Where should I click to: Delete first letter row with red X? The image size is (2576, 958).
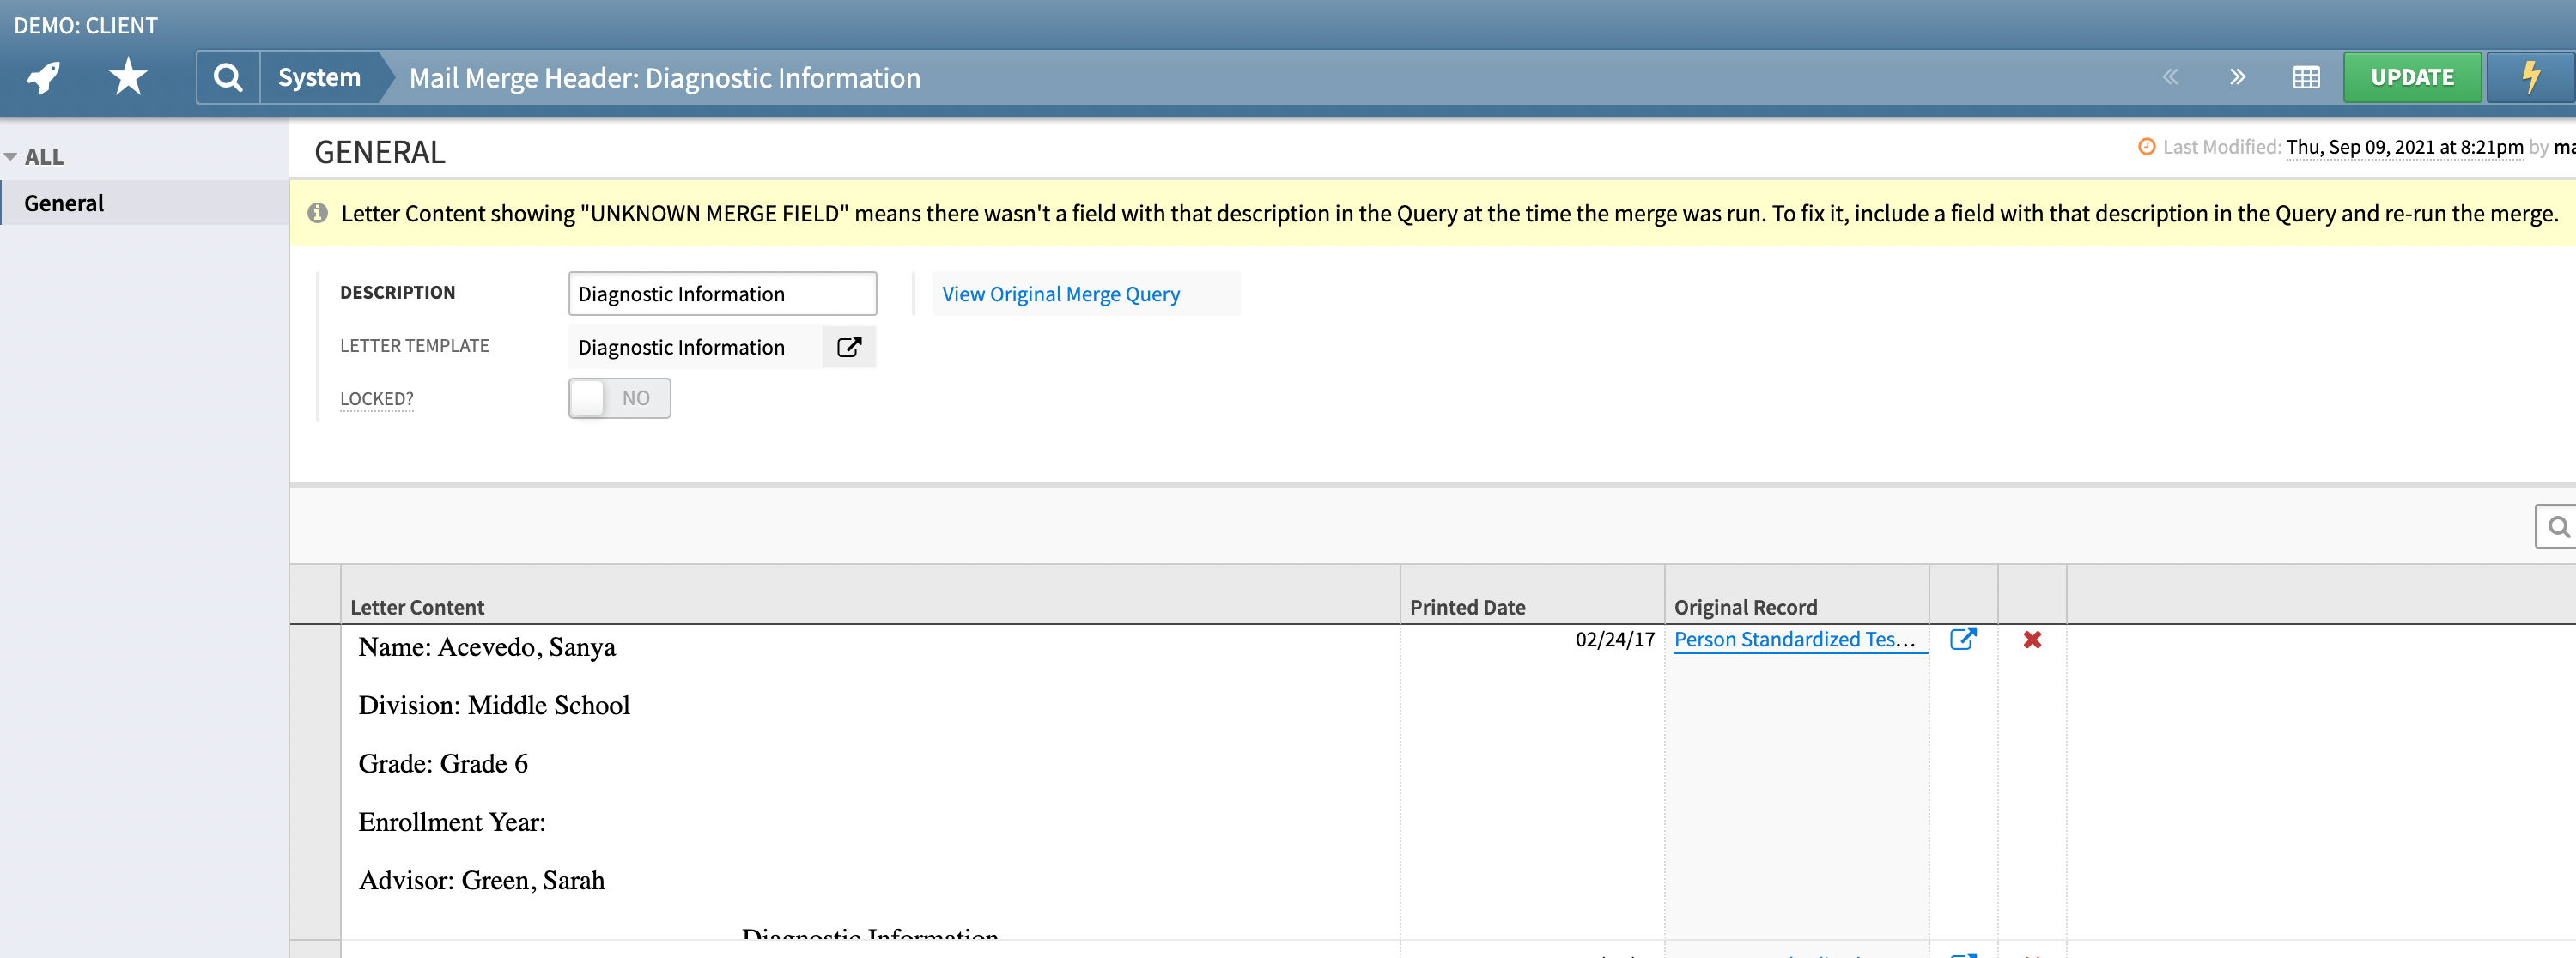[x=2031, y=639]
